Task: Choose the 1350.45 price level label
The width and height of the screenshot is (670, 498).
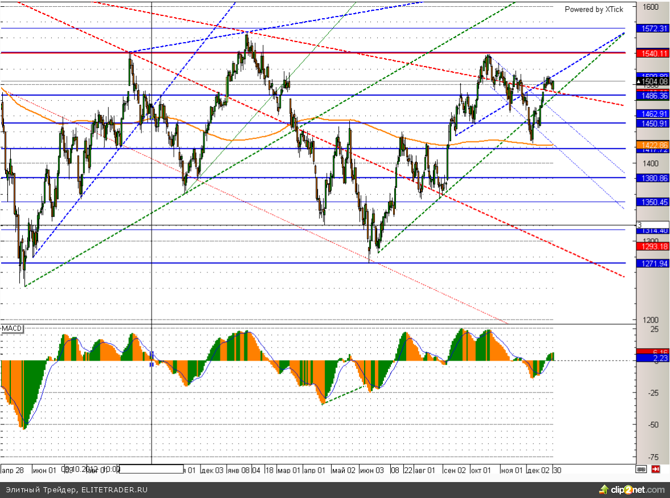Action: click(x=653, y=202)
